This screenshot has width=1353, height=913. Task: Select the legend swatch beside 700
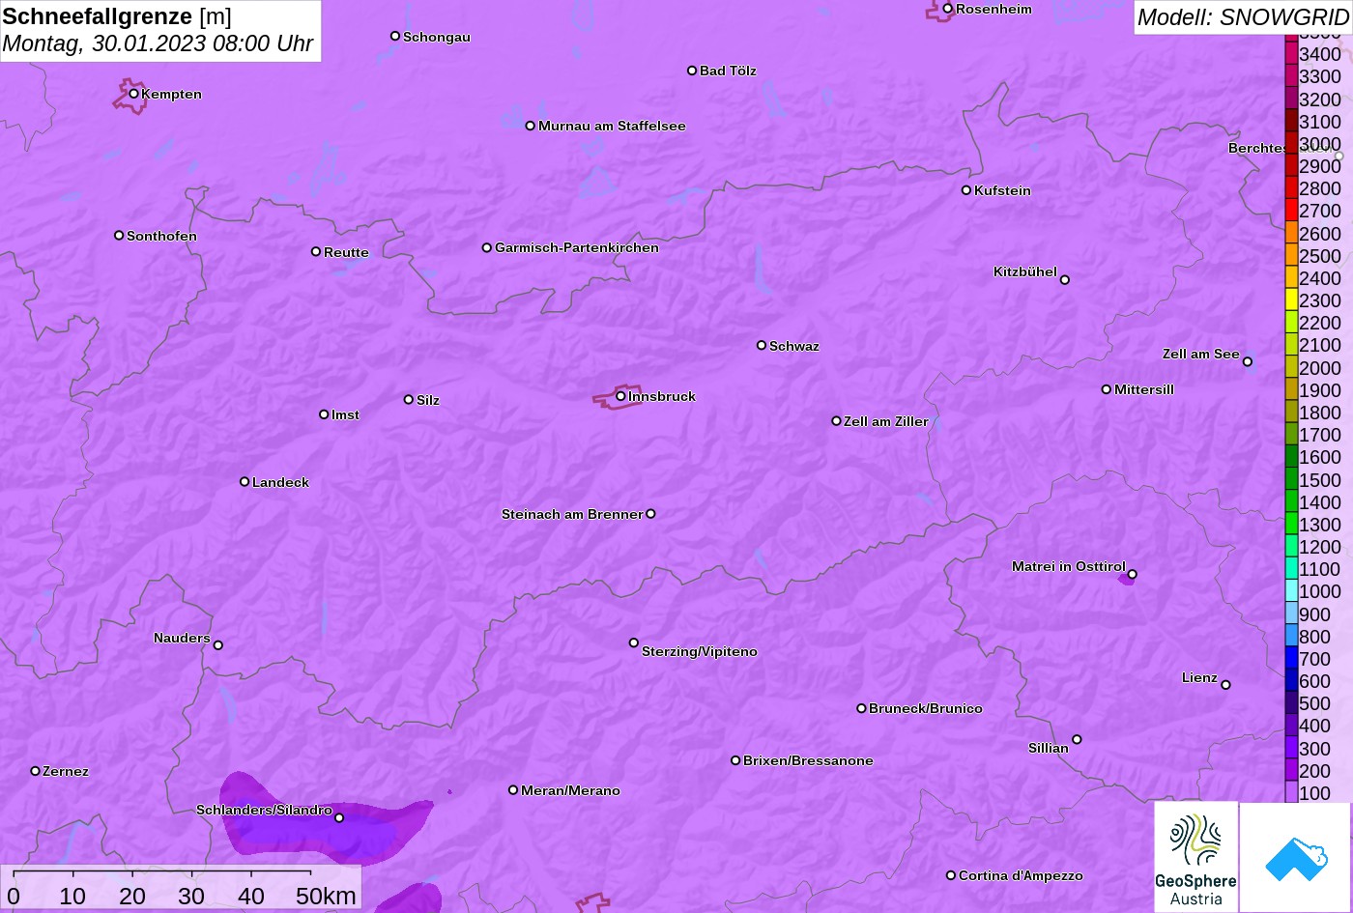(1291, 658)
